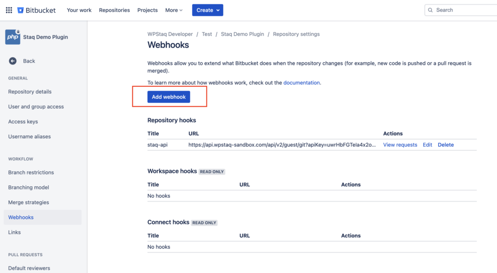This screenshot has width=497, height=273.
Task: Click View requests for staq-api
Action: tap(400, 145)
